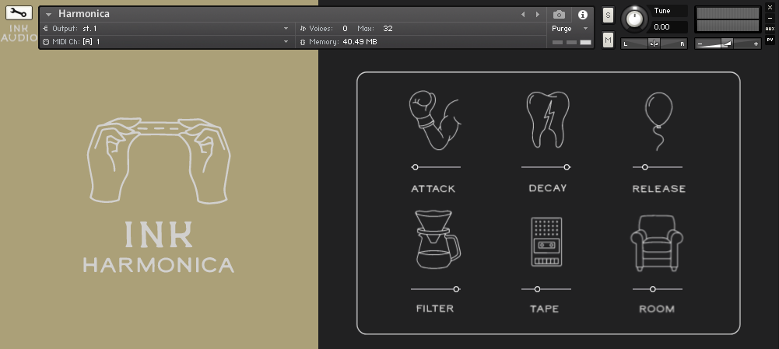Image resolution: width=779 pixels, height=349 pixels.
Task: Toggle the PV button on the right edge
Action: tap(770, 39)
